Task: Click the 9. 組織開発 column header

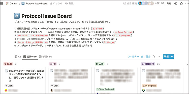Action: coord(148,64)
